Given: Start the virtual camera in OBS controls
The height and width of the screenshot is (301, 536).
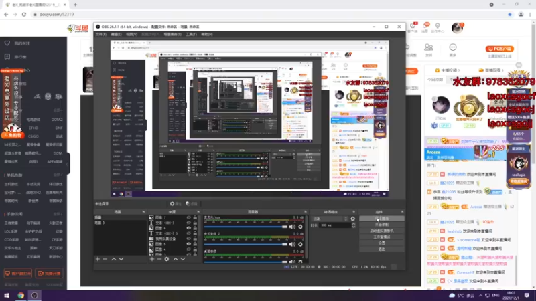Looking at the screenshot, I should [381, 231].
